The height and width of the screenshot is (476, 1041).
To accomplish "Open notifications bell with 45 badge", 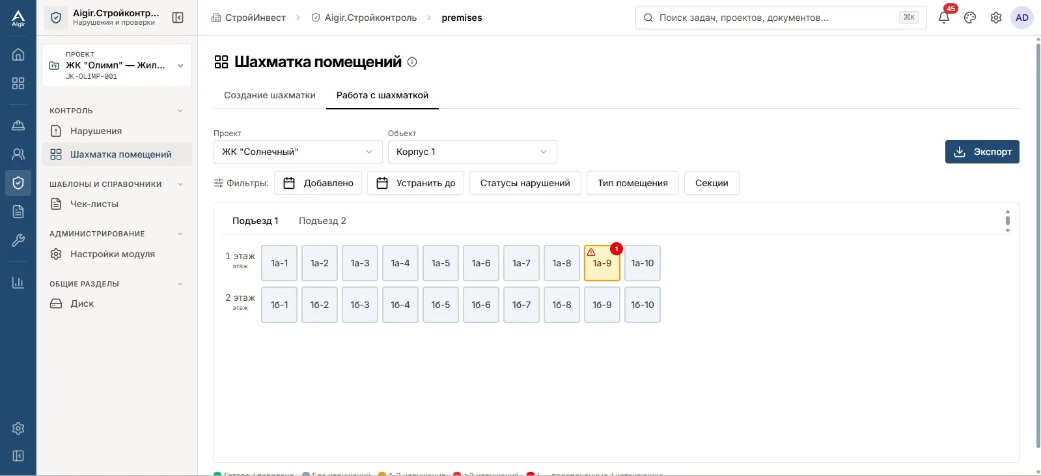I will [944, 18].
